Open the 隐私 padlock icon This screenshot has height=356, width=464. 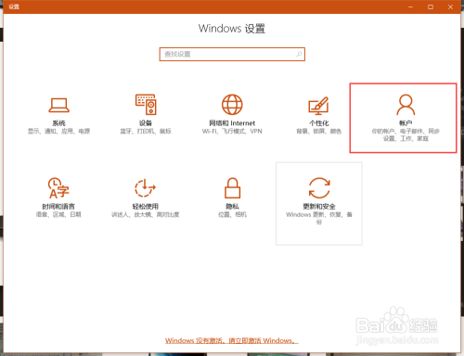coord(232,188)
